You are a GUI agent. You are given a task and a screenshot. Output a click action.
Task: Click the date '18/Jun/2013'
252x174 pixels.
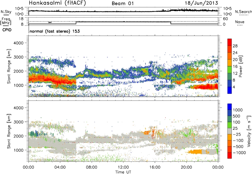[201, 3]
